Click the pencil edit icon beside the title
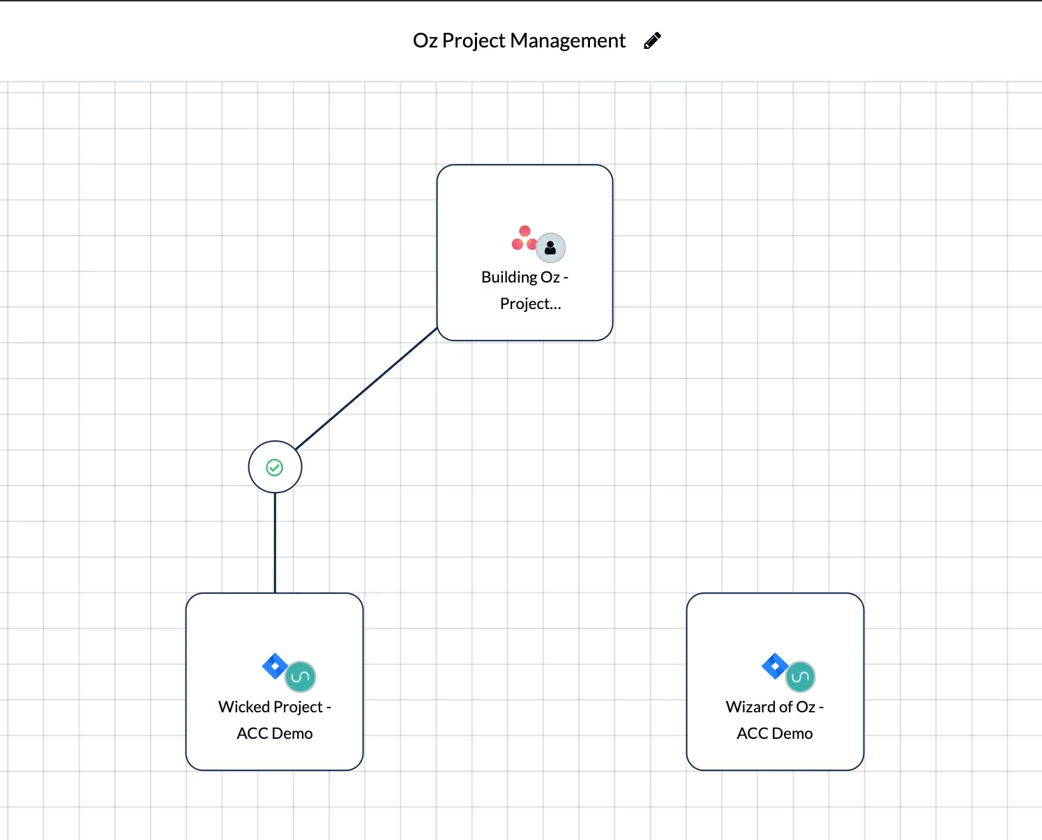The image size is (1042, 840). (652, 41)
